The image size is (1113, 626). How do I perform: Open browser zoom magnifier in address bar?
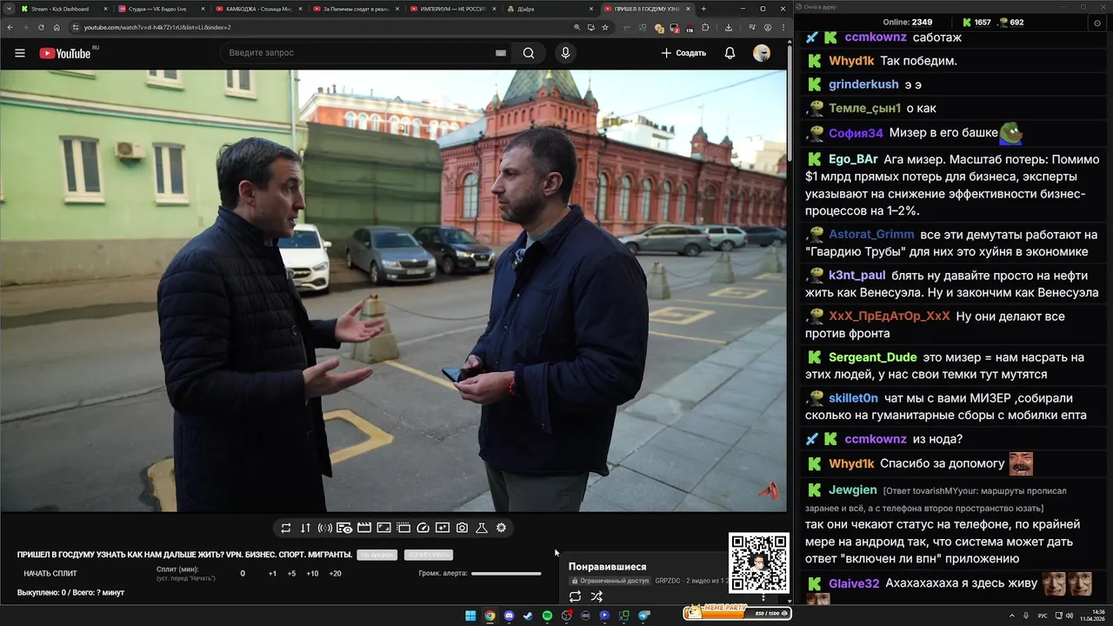click(x=577, y=27)
